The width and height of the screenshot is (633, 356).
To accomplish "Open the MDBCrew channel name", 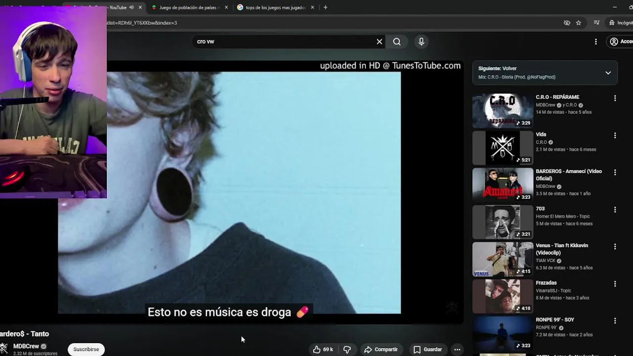I will click(x=26, y=346).
